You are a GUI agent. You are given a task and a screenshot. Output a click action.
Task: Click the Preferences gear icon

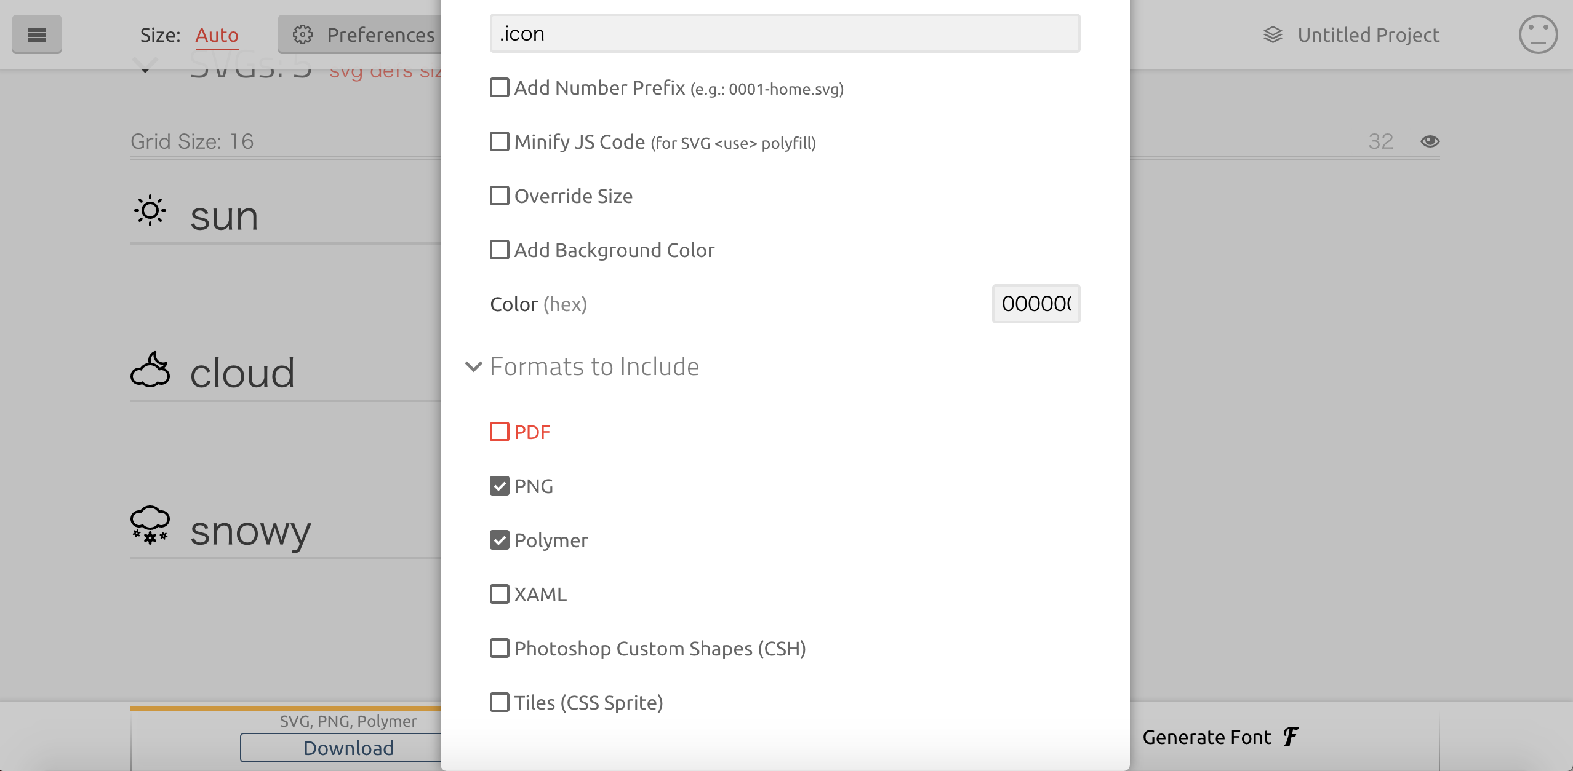click(302, 34)
